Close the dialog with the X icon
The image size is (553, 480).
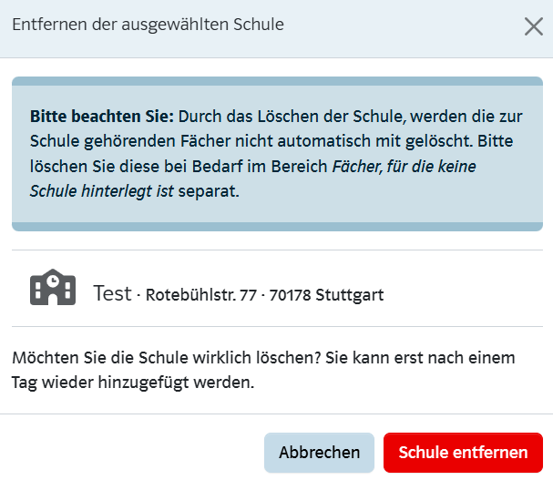tap(534, 26)
